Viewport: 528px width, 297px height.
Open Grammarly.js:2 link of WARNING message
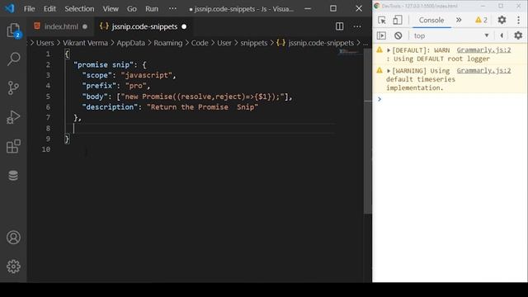483,71
